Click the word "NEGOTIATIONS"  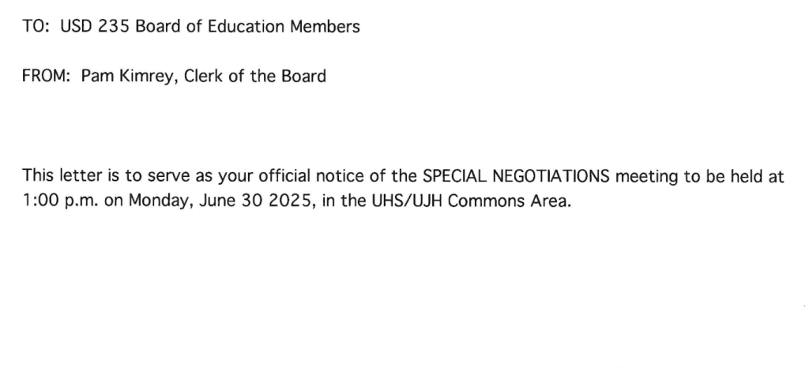(545, 178)
